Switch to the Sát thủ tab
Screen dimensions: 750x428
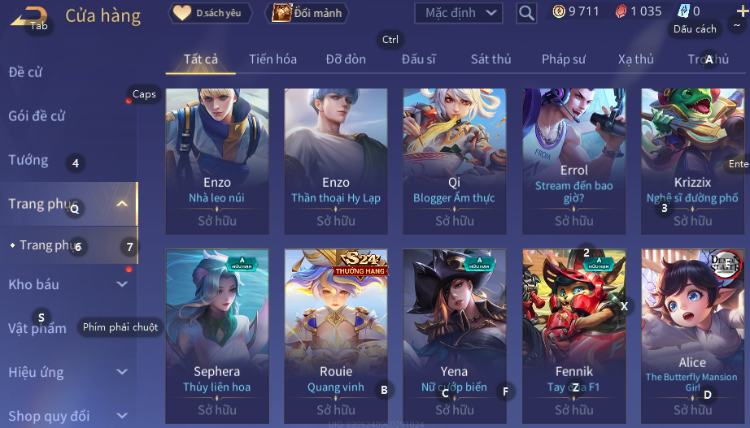[x=491, y=59]
